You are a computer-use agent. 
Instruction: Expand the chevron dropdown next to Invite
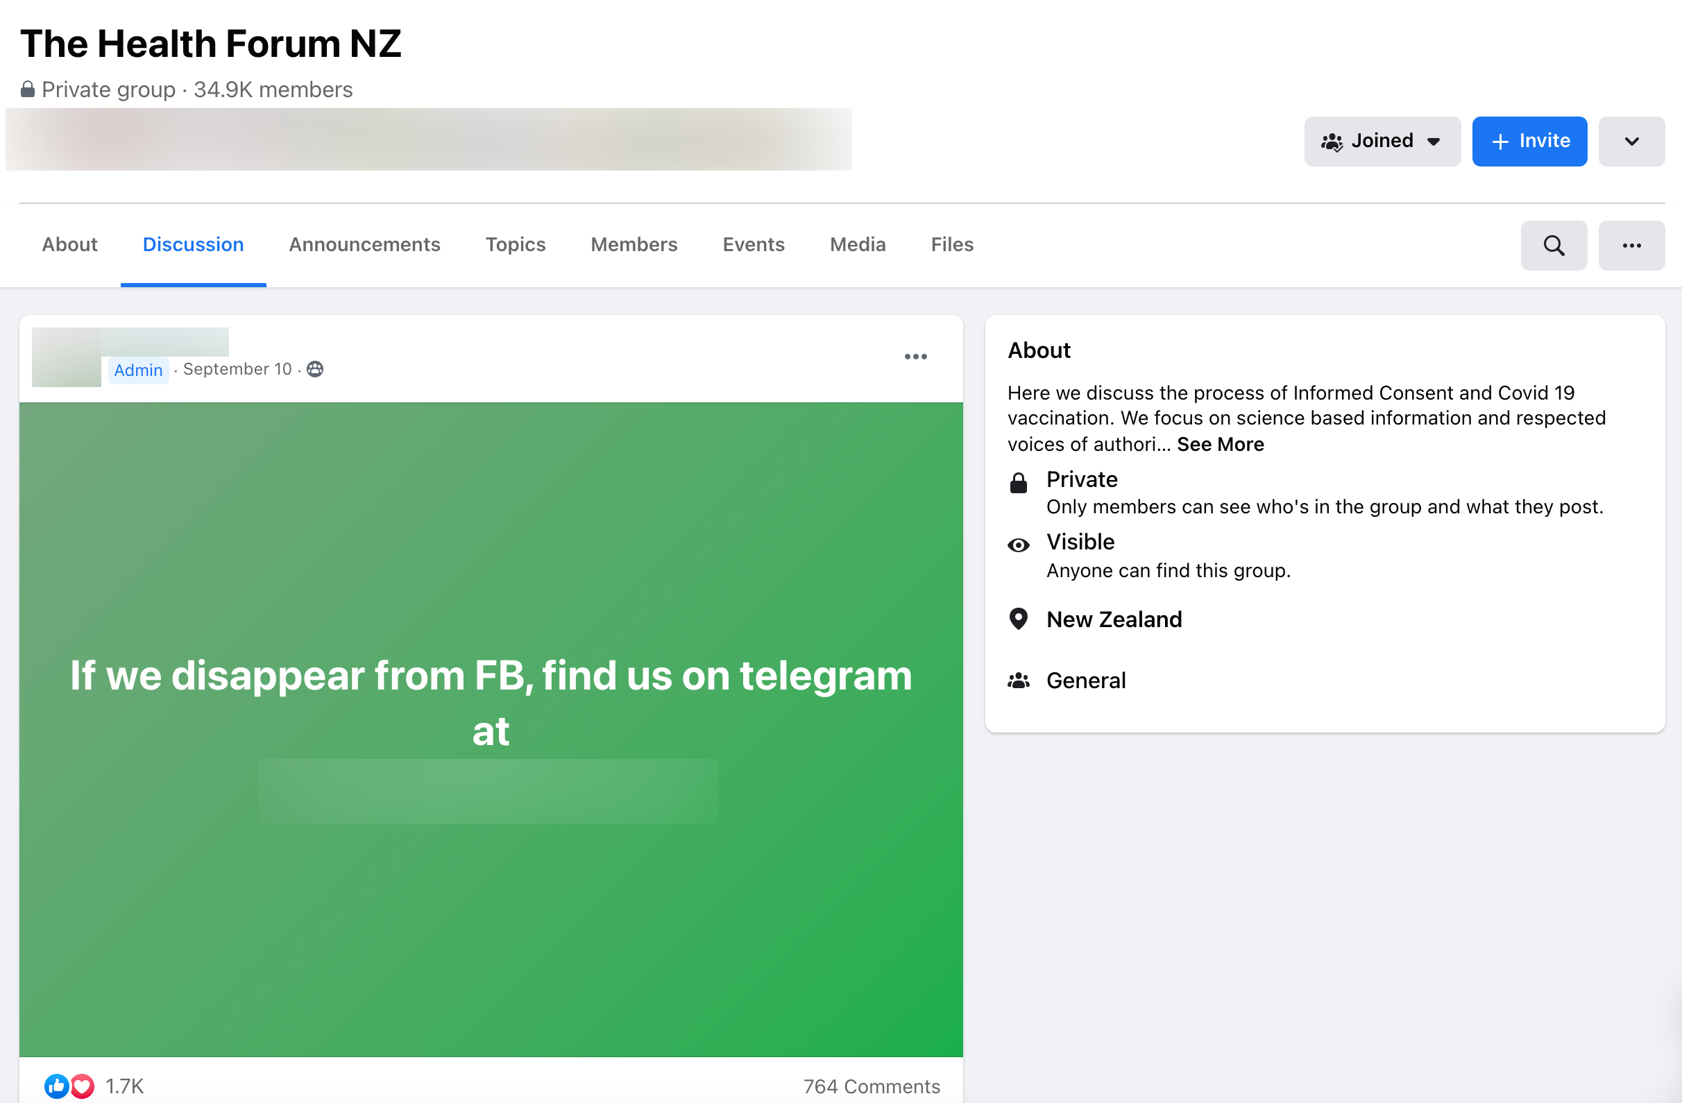(x=1631, y=142)
